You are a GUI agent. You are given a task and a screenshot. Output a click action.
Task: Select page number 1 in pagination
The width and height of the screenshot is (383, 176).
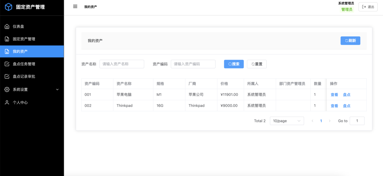(321, 121)
